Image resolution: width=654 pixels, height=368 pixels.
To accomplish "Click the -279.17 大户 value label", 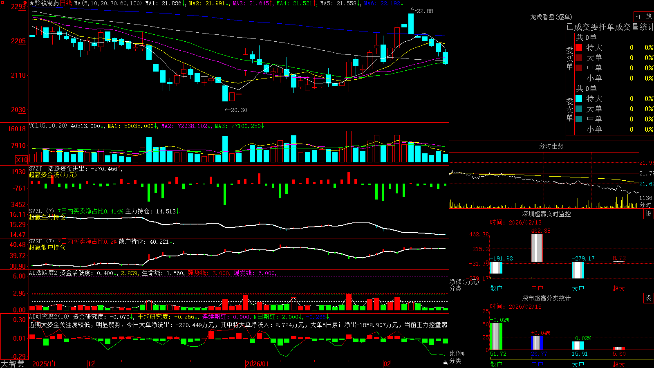I will coord(583,258).
